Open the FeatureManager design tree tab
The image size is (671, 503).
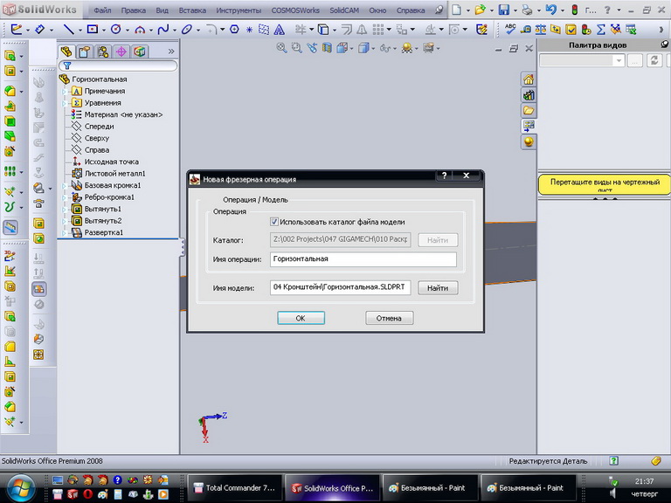[x=66, y=52]
